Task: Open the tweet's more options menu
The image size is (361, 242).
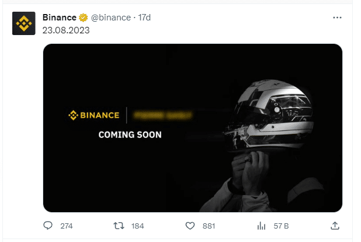Action: (x=337, y=18)
